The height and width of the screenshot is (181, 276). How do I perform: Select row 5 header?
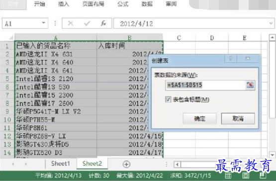(x=7, y=79)
